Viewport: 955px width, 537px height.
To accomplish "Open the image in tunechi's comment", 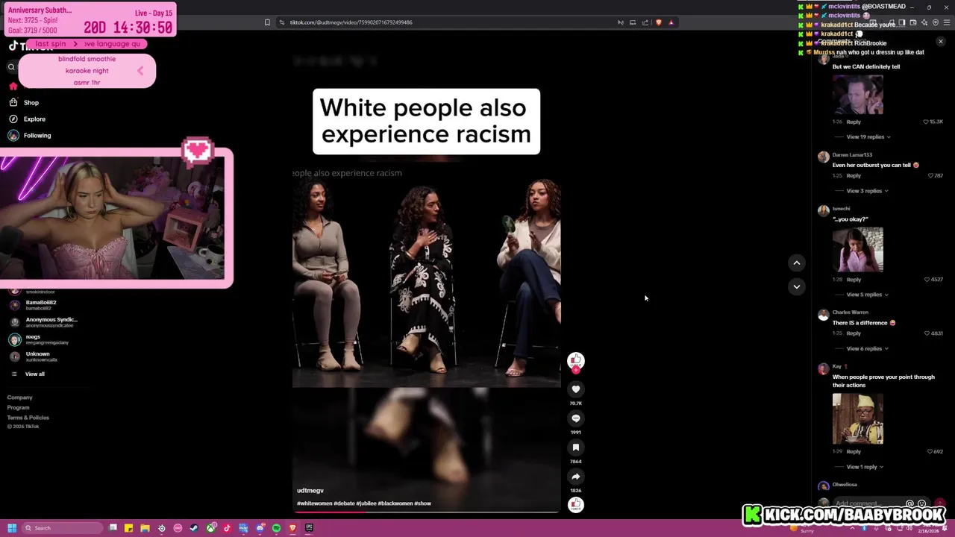I will pos(858,249).
